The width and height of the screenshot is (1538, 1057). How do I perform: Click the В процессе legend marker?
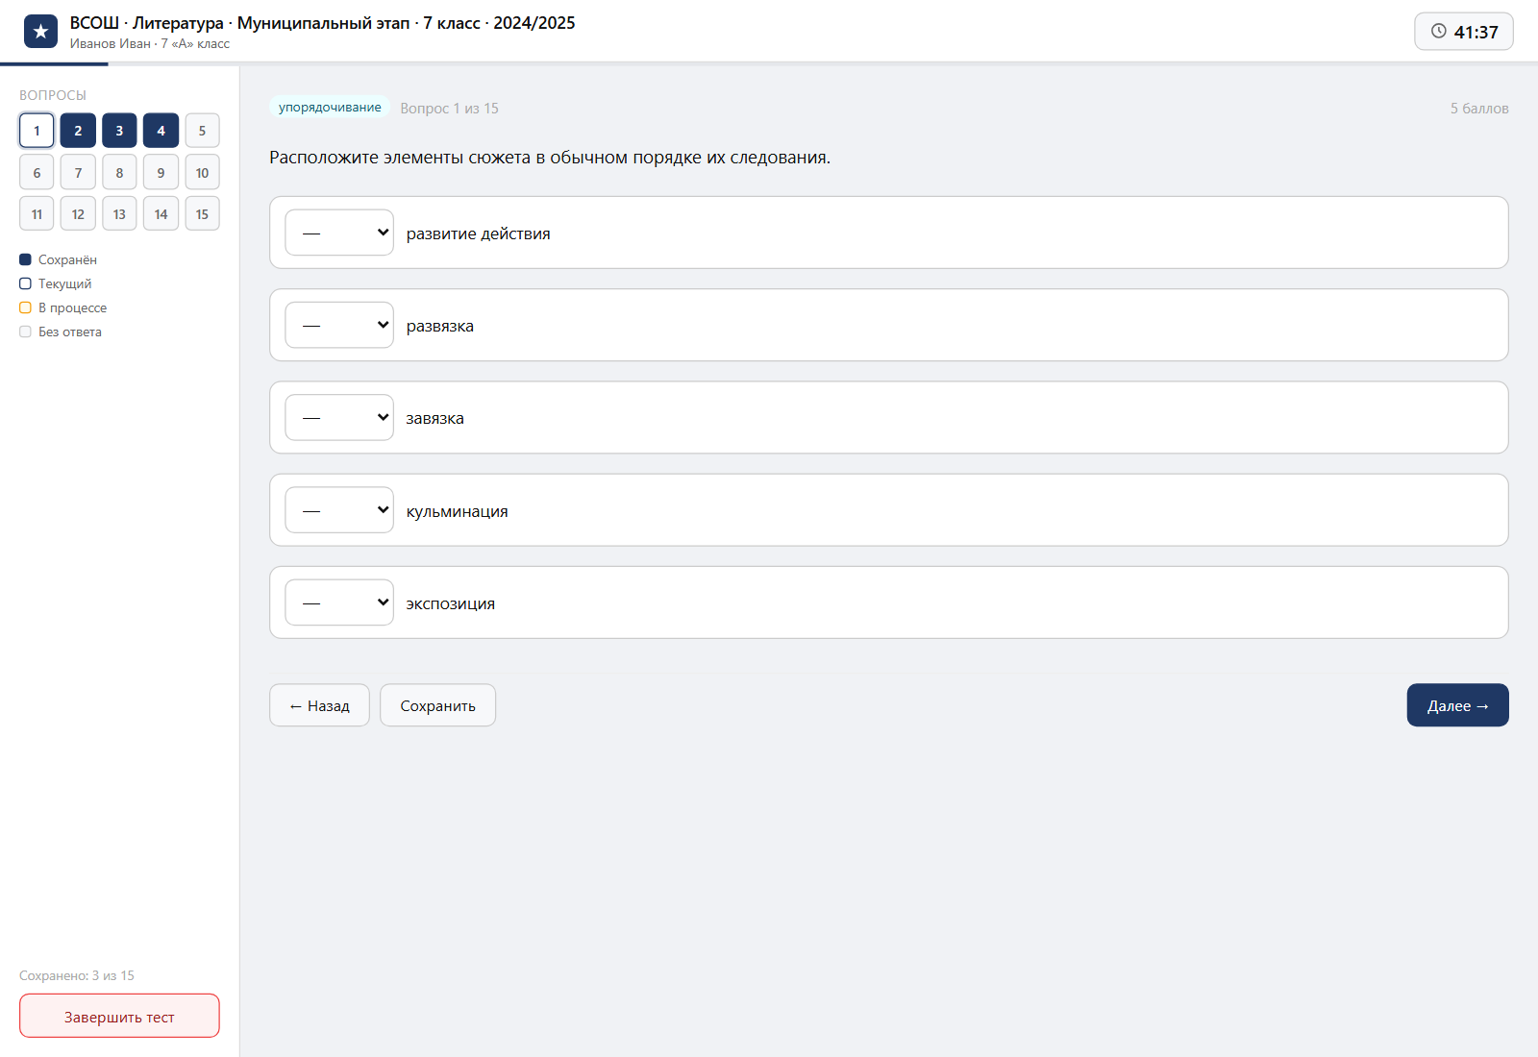(x=25, y=307)
